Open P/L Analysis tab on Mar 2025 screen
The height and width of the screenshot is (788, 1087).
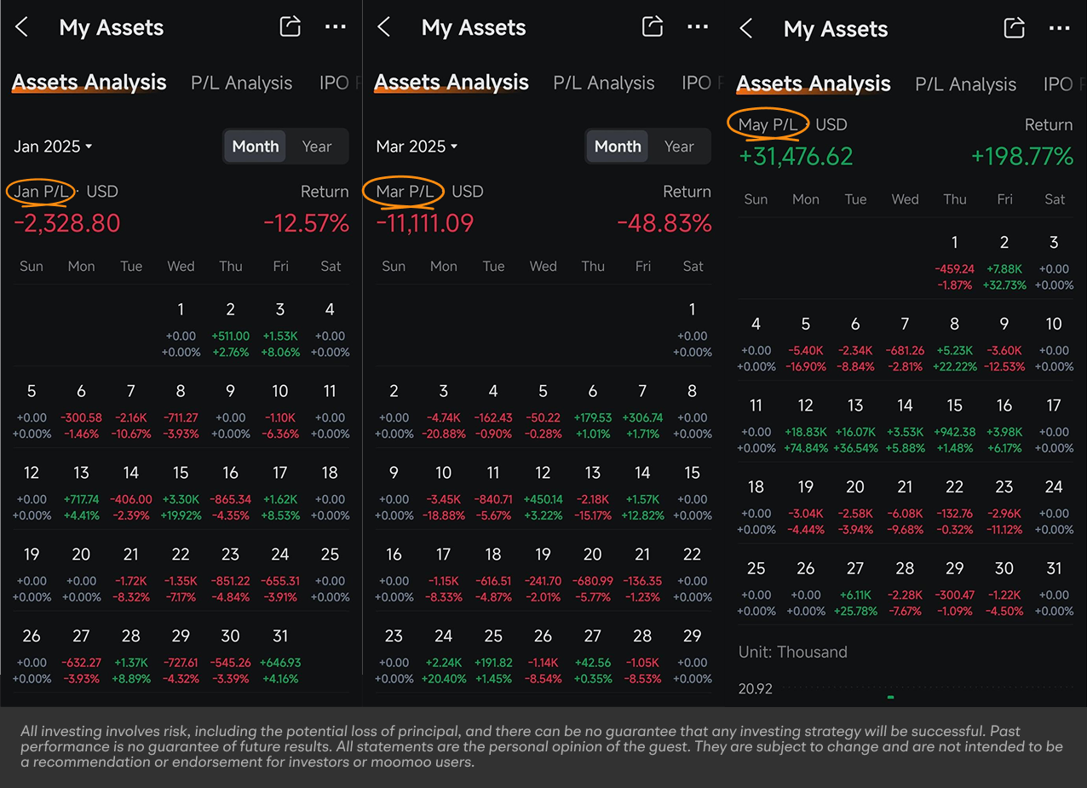(x=604, y=83)
